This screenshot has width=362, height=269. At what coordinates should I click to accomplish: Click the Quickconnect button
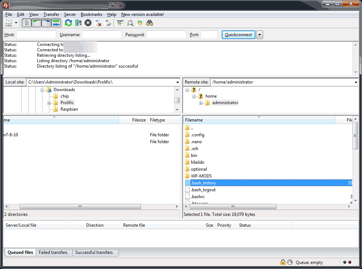[238, 35]
